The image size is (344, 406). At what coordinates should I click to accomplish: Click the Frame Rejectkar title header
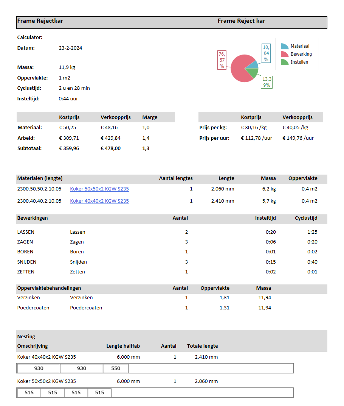coord(40,21)
